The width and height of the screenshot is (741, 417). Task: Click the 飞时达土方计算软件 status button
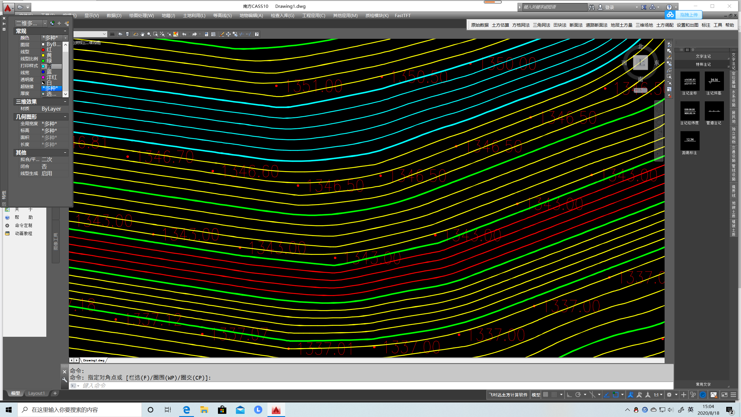pos(508,395)
